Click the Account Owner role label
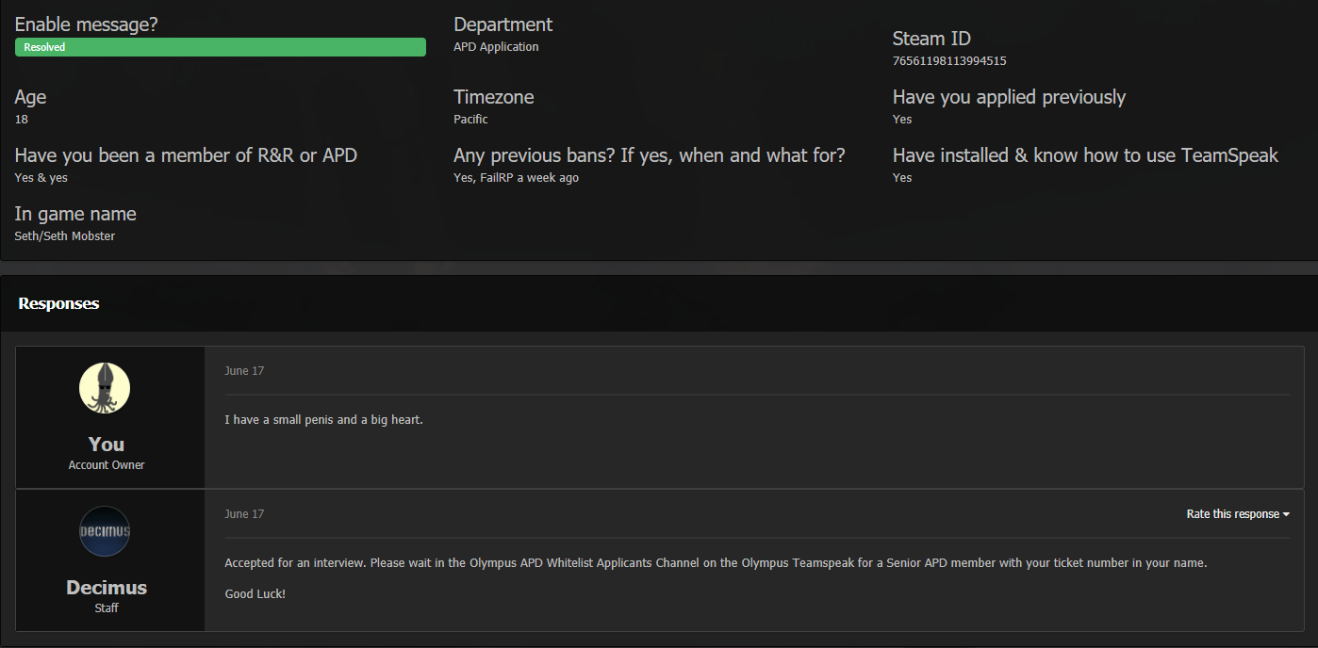This screenshot has height=648, width=1318. coord(107,465)
